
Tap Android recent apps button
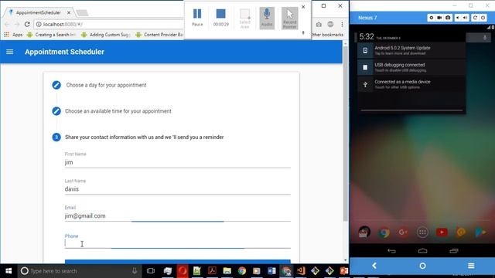point(454,251)
